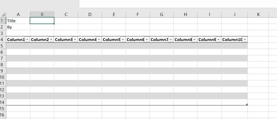Click the Select All corner triangle
The image size is (277, 119).
click(3, 15)
